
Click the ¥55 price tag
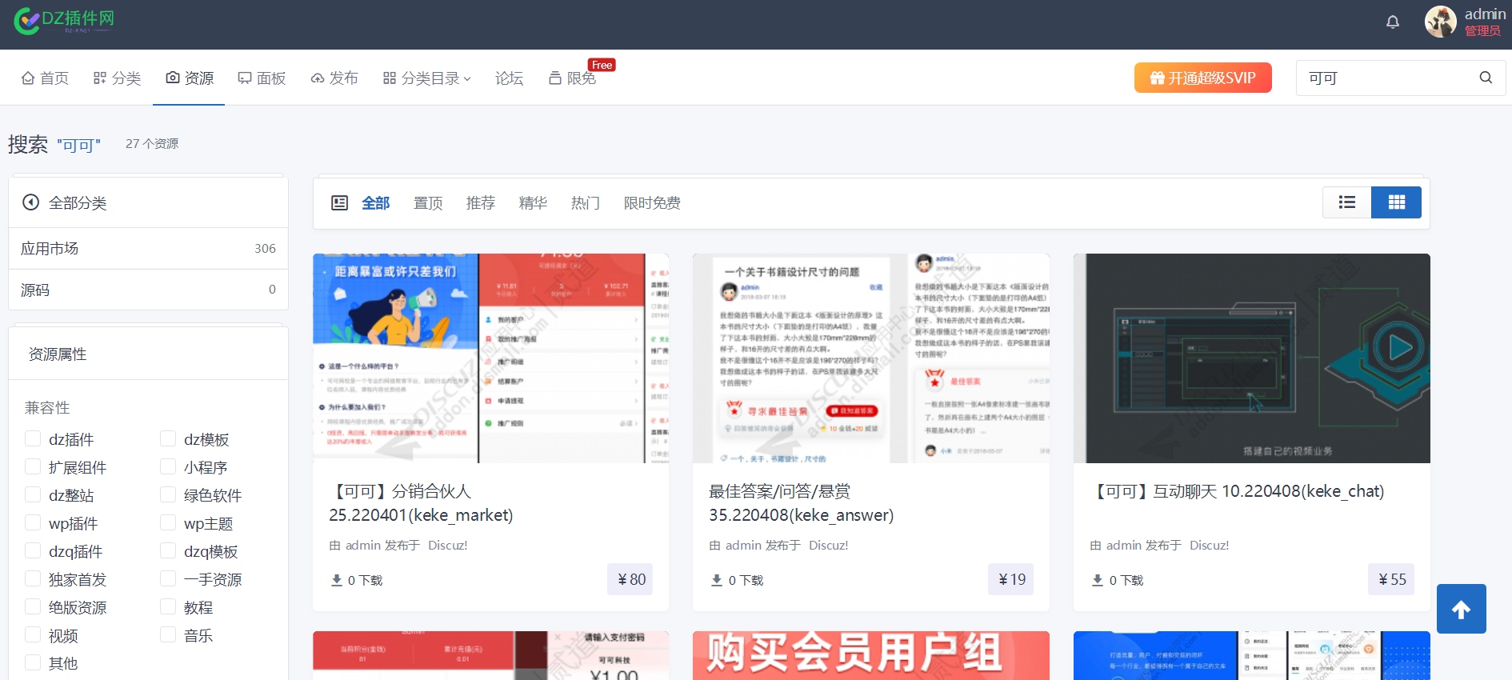point(1392,579)
